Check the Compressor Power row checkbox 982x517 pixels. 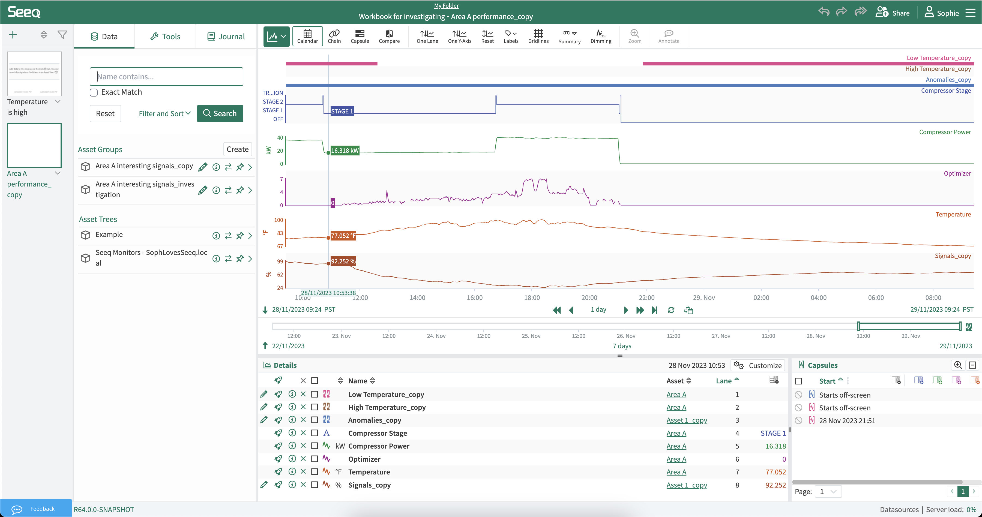click(x=315, y=446)
